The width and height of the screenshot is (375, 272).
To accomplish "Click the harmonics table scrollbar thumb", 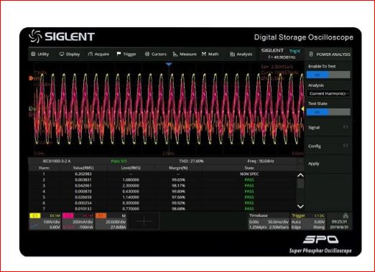I will 300,184.
